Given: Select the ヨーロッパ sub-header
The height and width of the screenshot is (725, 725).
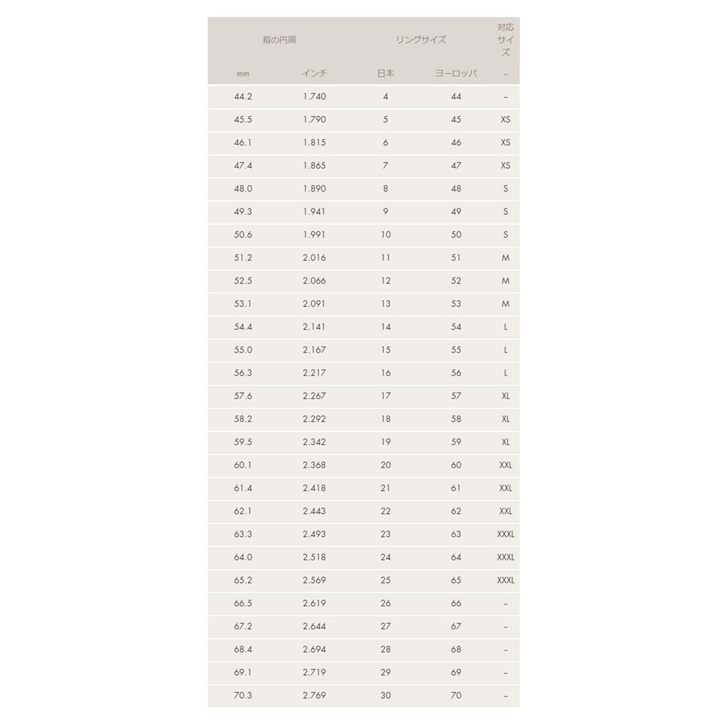Looking at the screenshot, I should [x=456, y=73].
